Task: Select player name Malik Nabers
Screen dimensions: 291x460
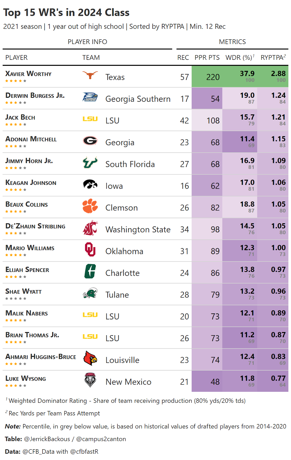Action: coord(27,313)
